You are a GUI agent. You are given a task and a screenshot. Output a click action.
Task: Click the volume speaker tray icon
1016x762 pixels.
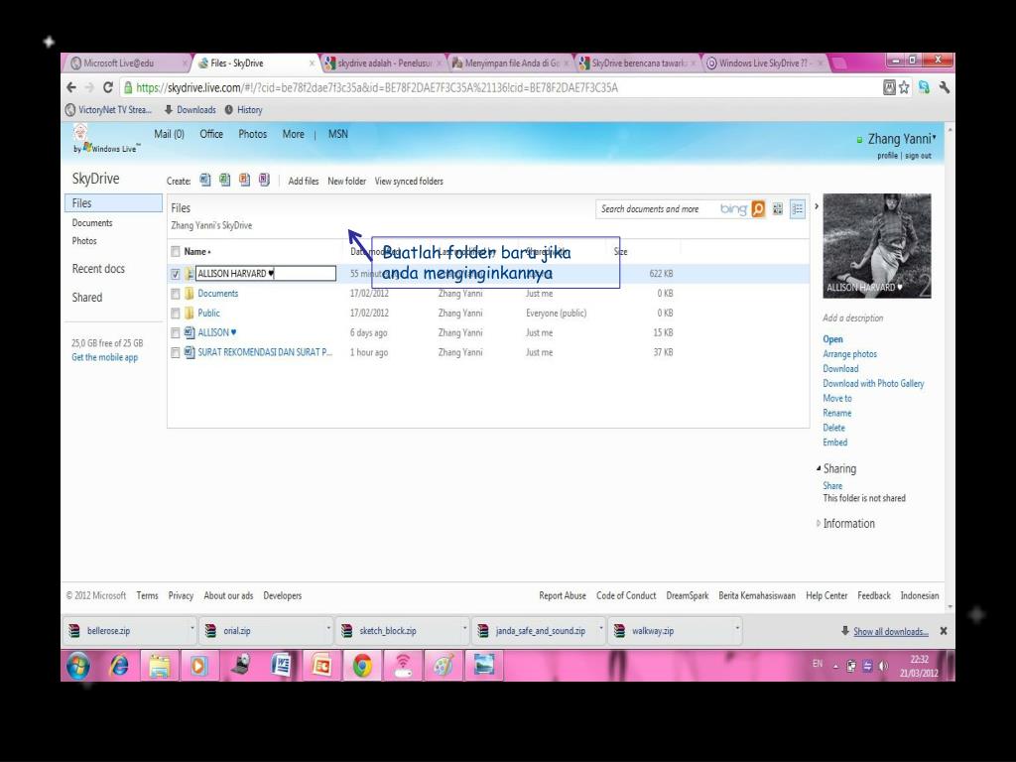tap(883, 666)
